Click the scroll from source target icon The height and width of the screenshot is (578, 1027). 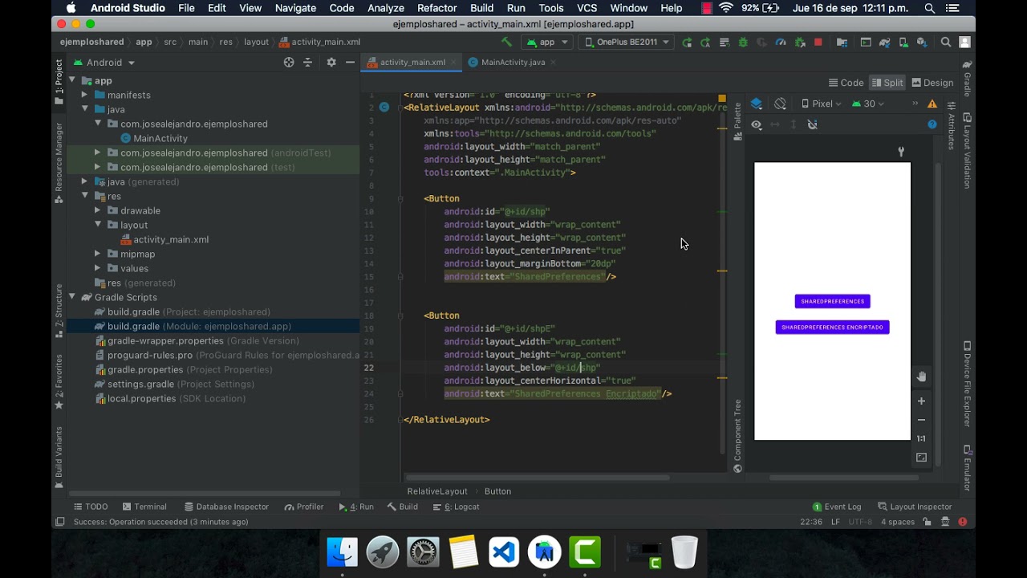tap(289, 63)
